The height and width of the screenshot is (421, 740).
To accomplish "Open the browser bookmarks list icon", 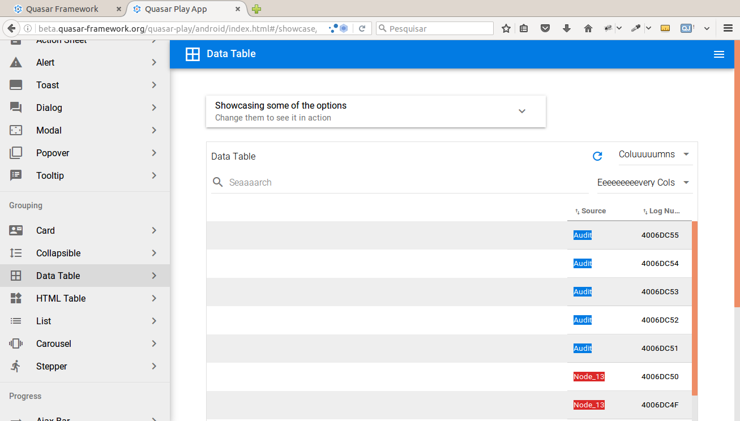I will [524, 28].
